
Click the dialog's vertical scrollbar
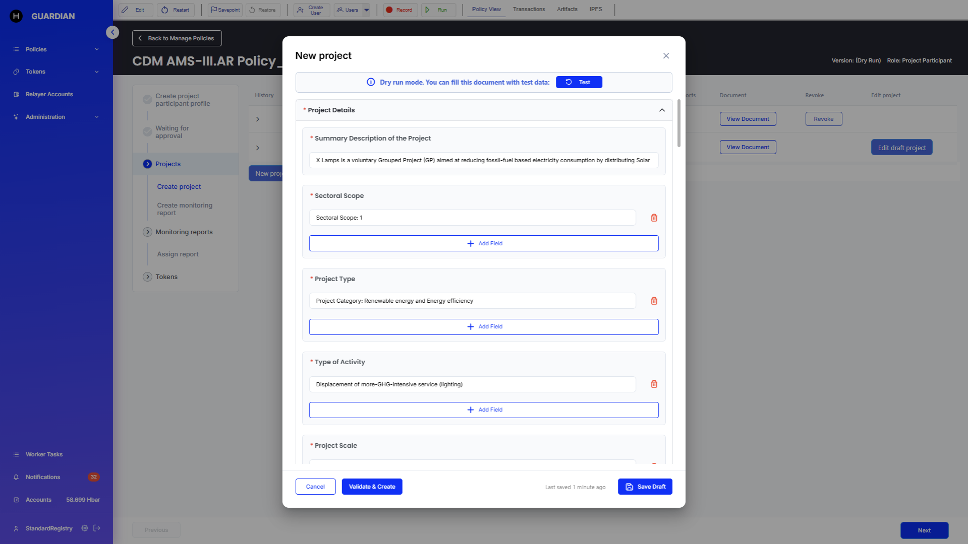(x=679, y=123)
